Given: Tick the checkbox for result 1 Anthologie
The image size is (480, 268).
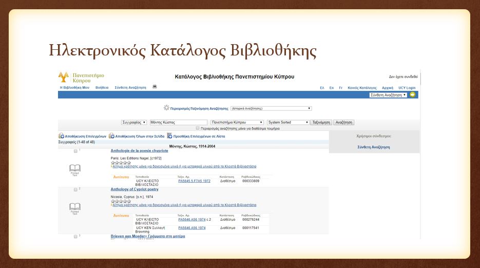Looking at the screenshot, I should pyautogui.click(x=75, y=151).
